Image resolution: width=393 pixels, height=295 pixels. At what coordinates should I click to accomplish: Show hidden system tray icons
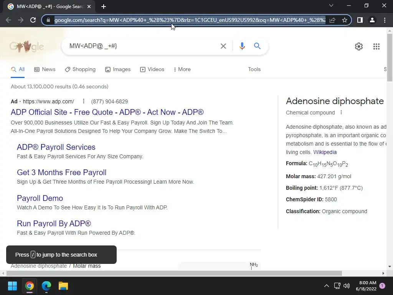(326, 286)
